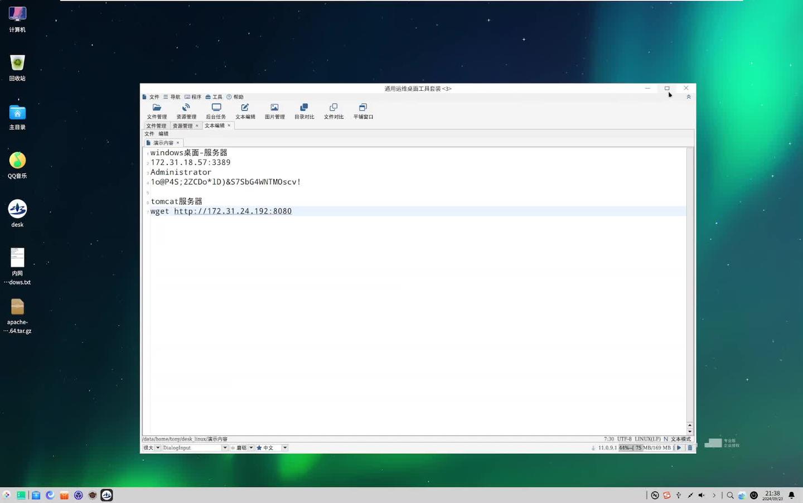Open 计算机 desktop icon
This screenshot has height=503, width=803.
click(17, 19)
